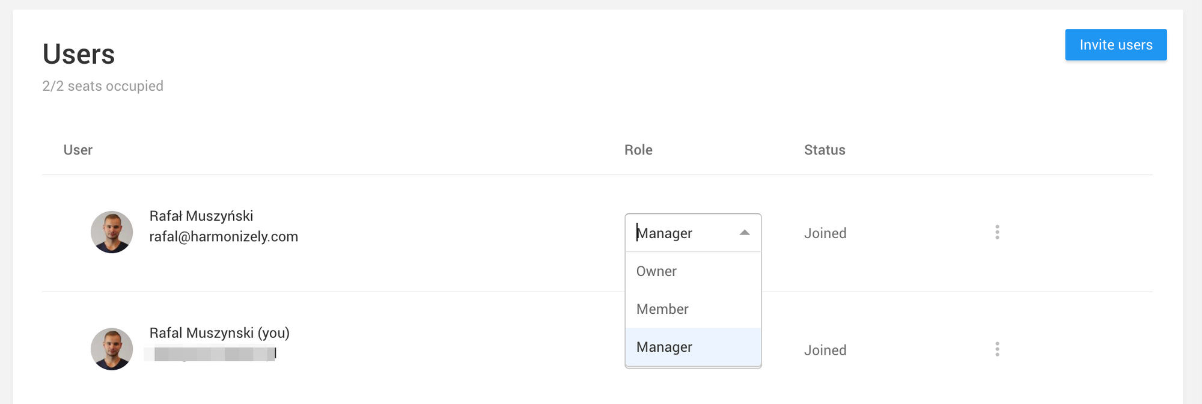Collapse the role dropdown using the arrow

pyautogui.click(x=745, y=233)
